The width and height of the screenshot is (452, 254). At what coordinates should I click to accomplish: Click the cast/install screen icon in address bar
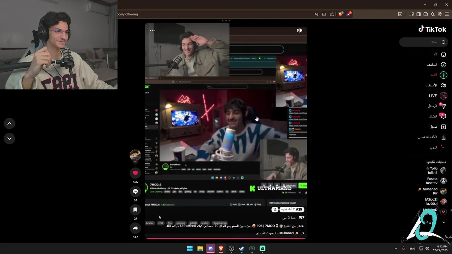coord(324,14)
